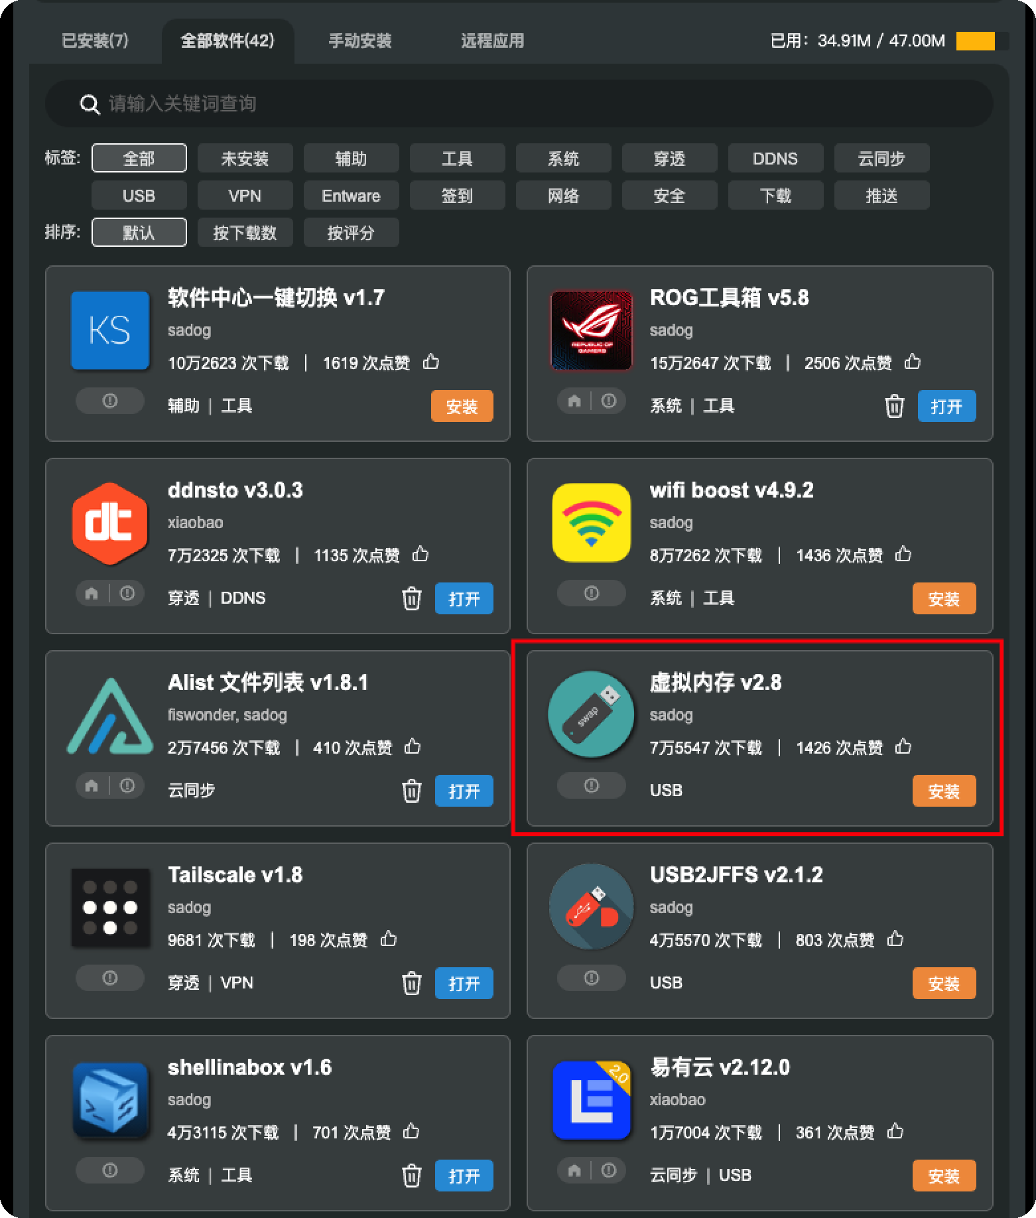This screenshot has width=1036, height=1218.
Task: Show info for Tailscale
Action: coord(110,978)
